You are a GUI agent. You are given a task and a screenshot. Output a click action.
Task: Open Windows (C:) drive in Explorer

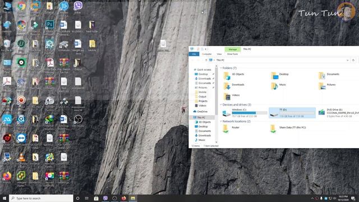245,113
